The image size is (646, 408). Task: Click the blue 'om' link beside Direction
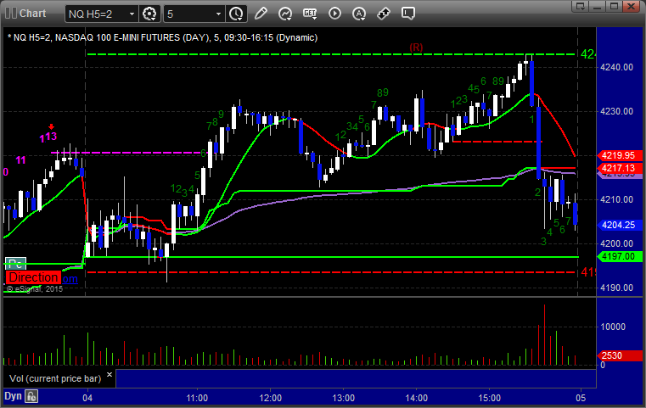70,279
